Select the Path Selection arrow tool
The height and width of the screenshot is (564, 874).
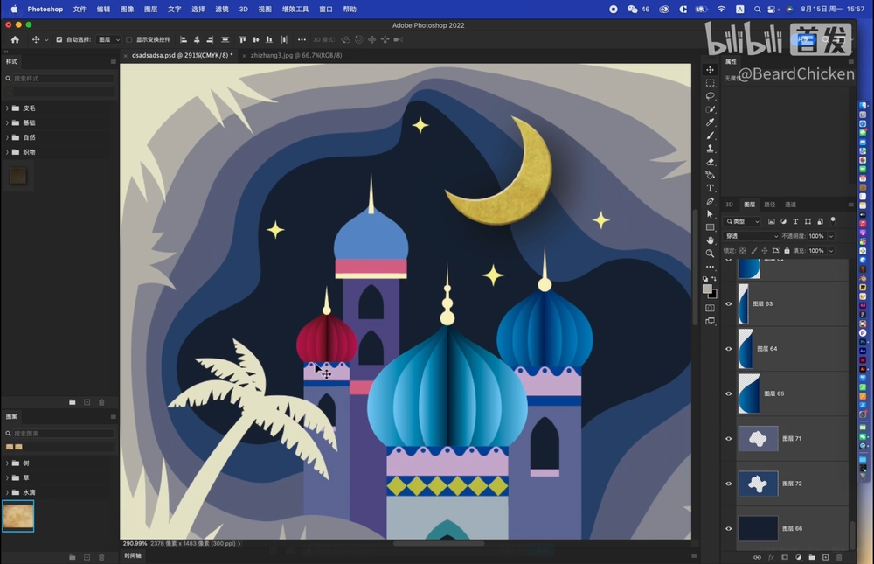pos(710,214)
